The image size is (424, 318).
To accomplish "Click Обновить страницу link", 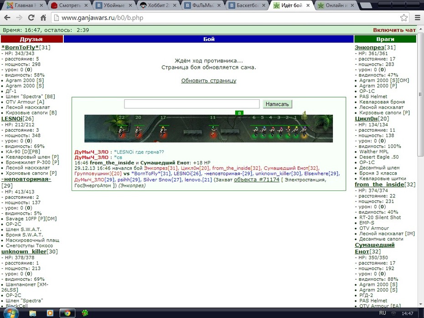I will pos(209,81).
